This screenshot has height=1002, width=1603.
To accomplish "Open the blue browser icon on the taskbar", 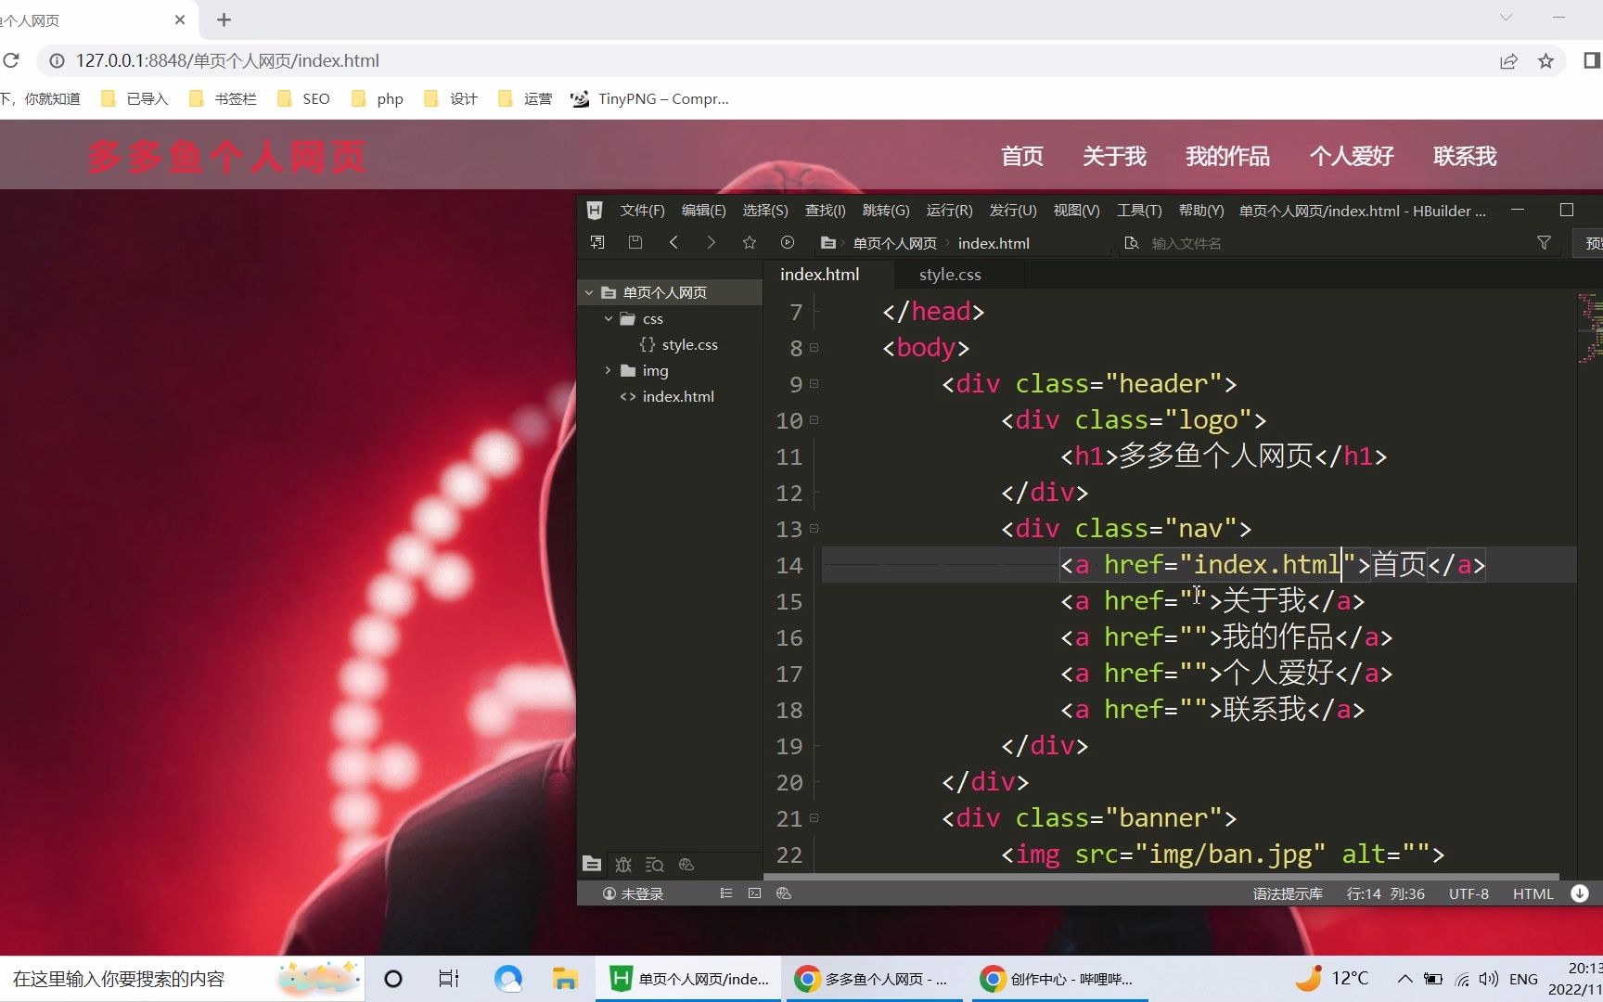I will click(508, 979).
